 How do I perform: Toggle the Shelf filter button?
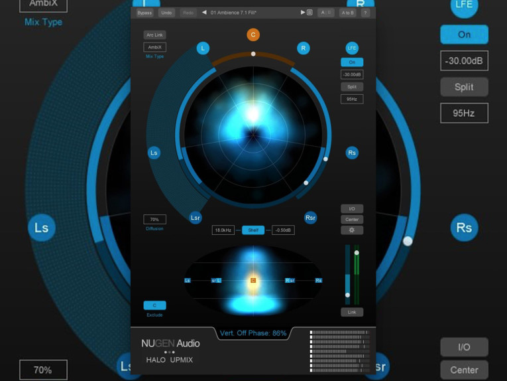pos(253,230)
